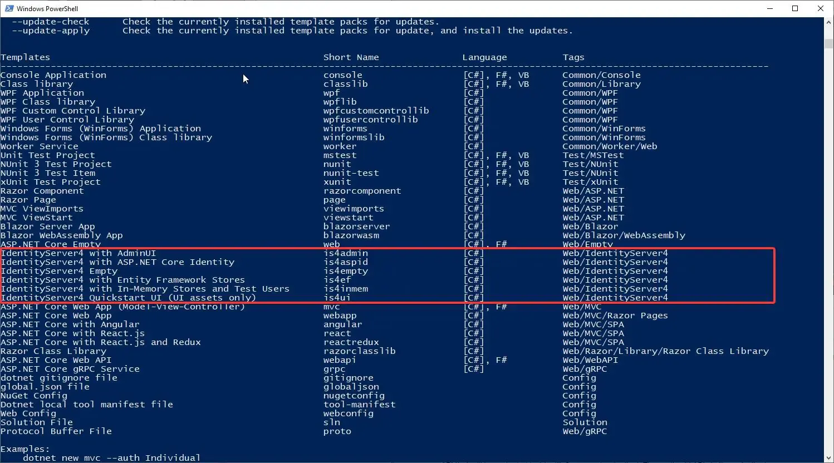Close the PowerShell window
This screenshot has width=834, height=463.
pos(821,8)
